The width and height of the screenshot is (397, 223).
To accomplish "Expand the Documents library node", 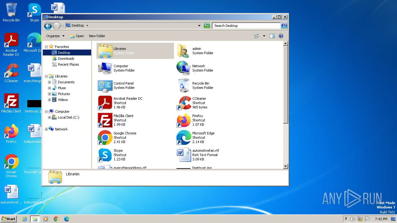I will 49,82.
